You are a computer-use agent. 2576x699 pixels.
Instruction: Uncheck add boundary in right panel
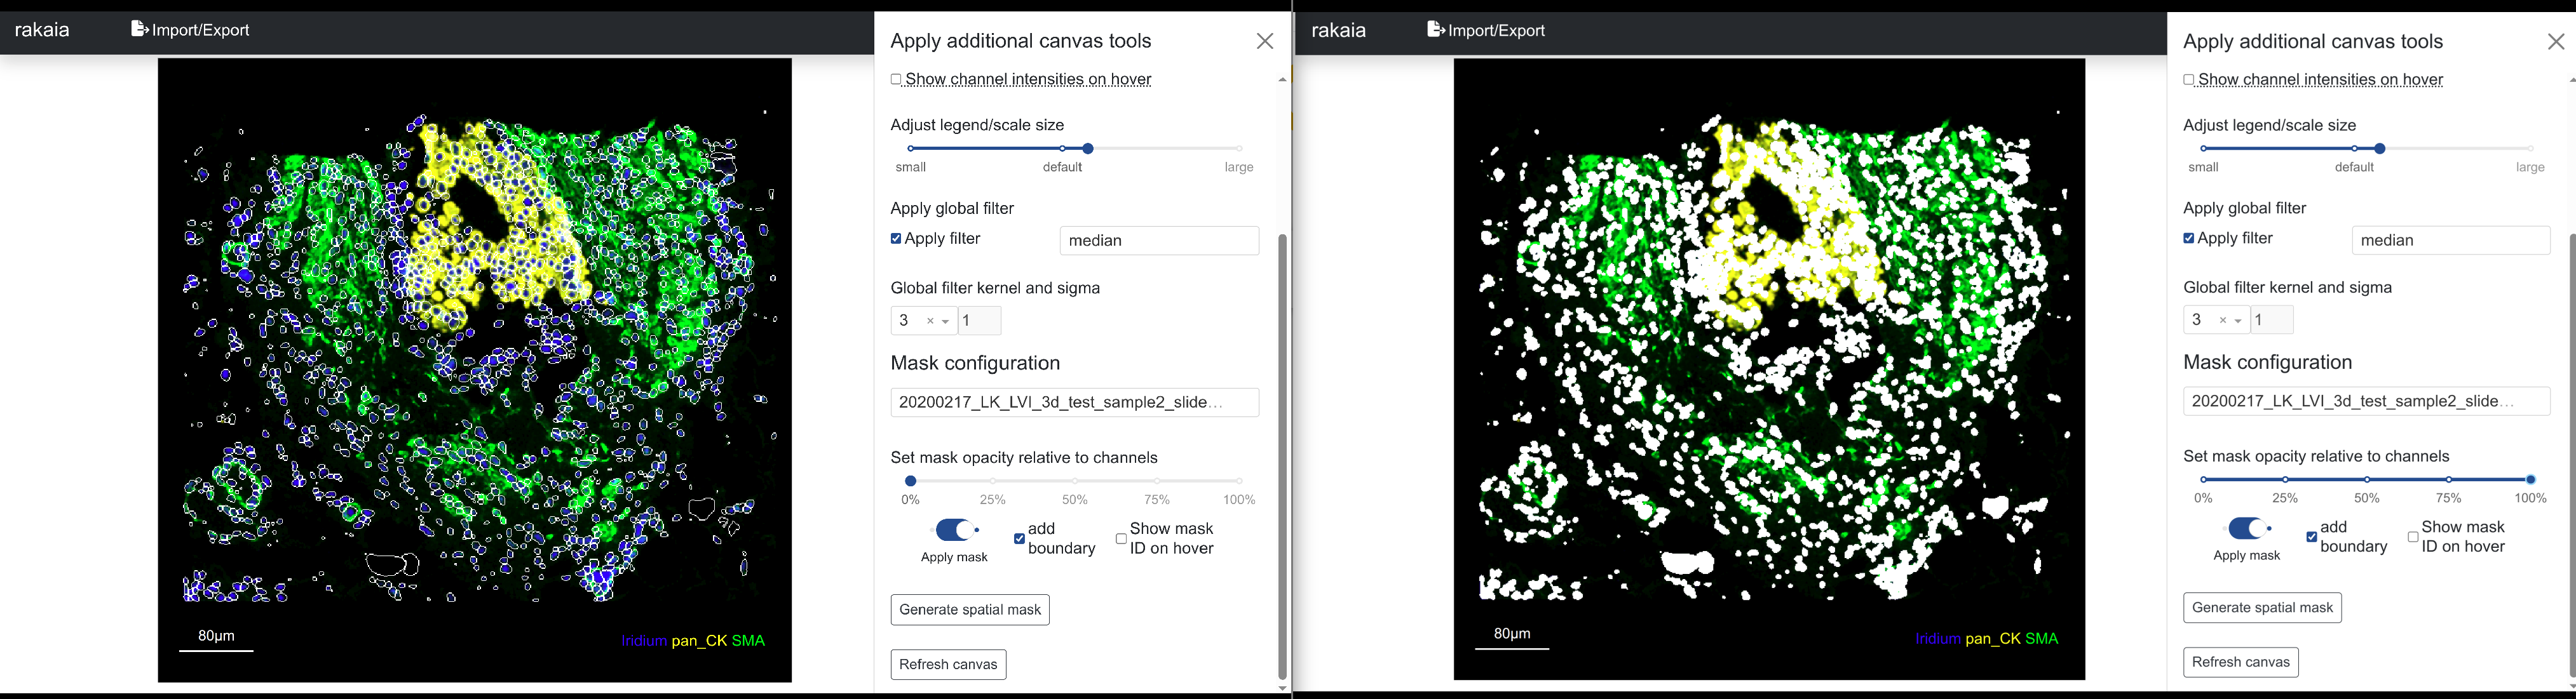pos(2311,537)
